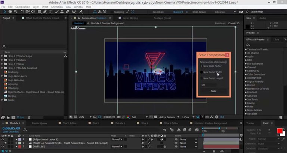This screenshot has height=153, width=287.
Task: Select the Pen tool in toolbar
Action: [x=44, y=12]
